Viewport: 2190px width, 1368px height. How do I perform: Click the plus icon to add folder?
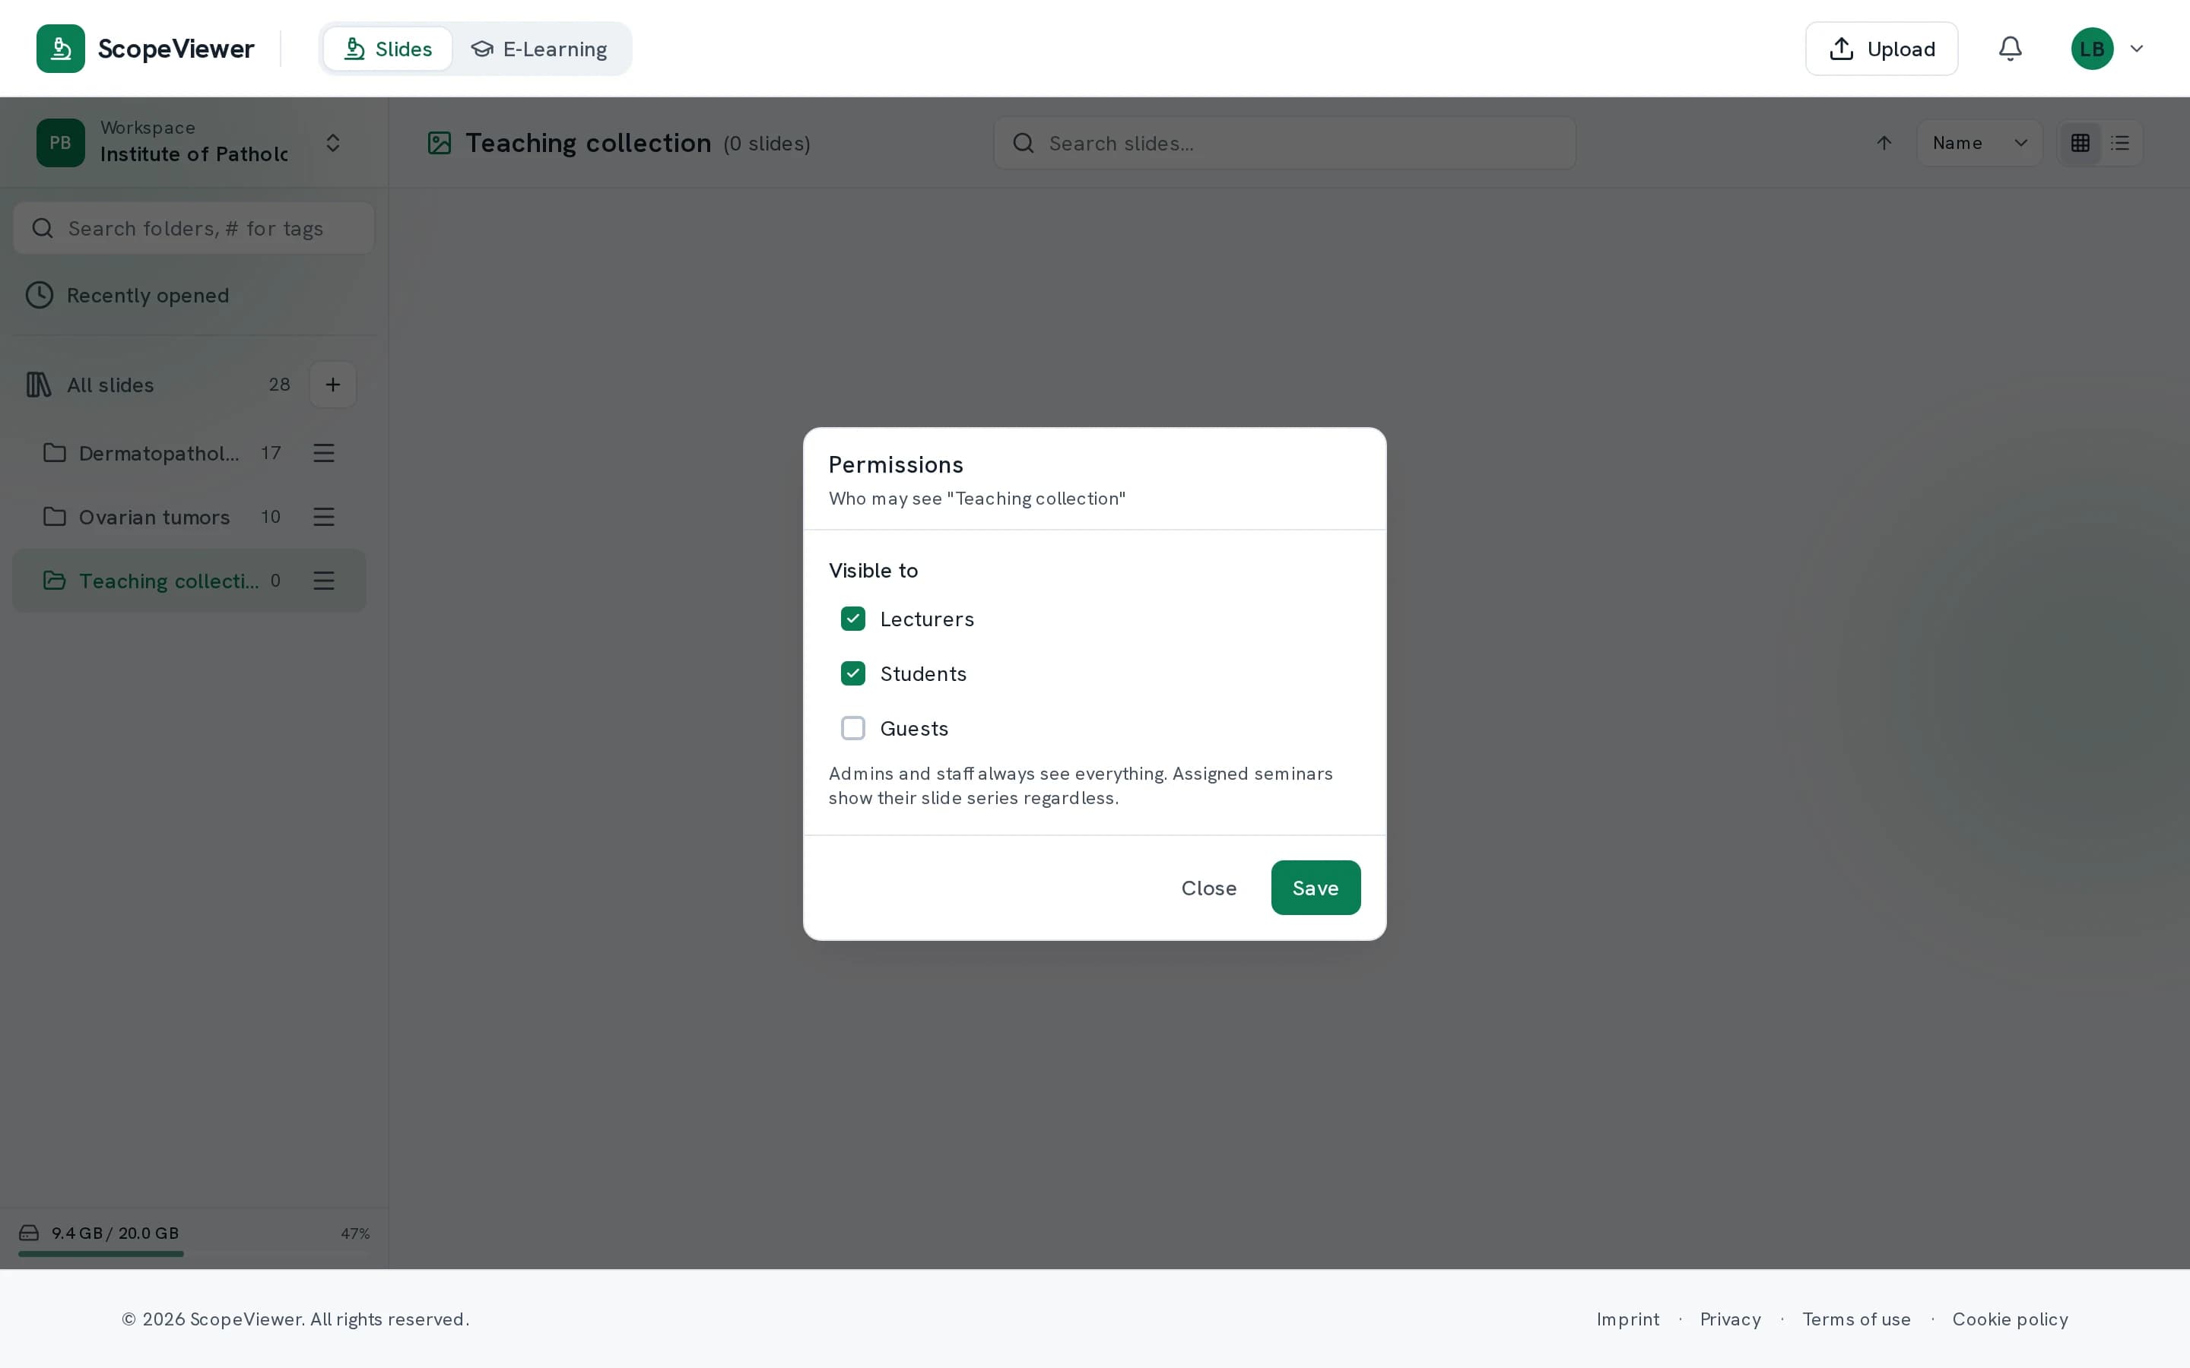(x=333, y=385)
